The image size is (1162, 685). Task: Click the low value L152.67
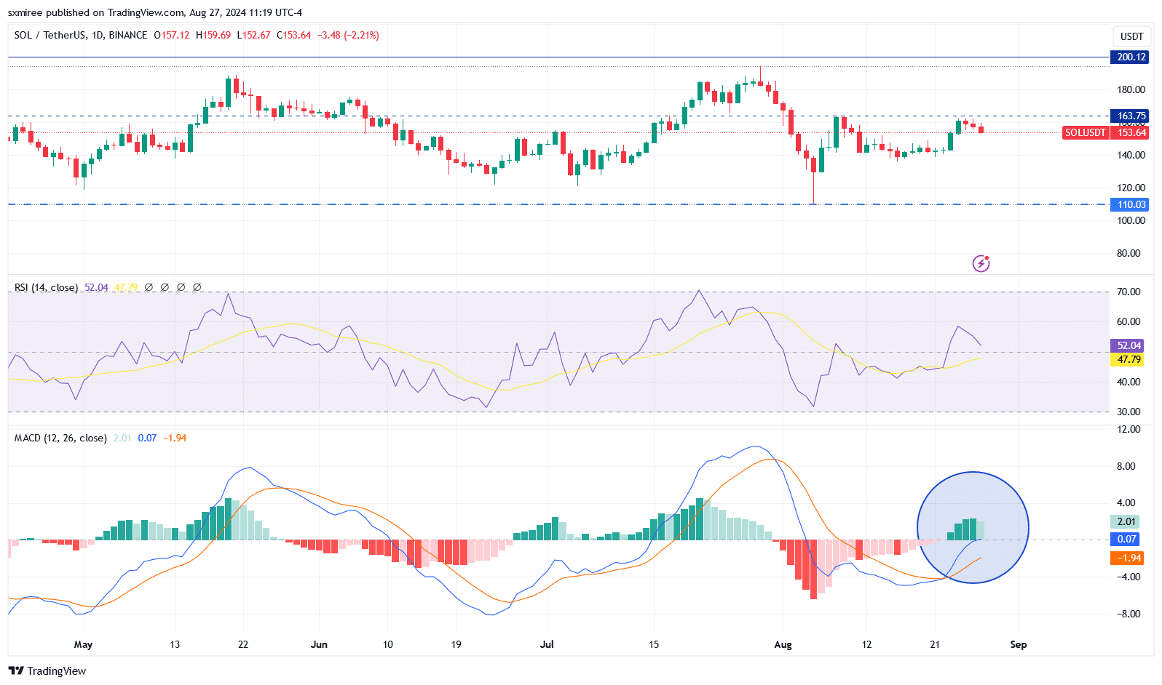coord(253,35)
